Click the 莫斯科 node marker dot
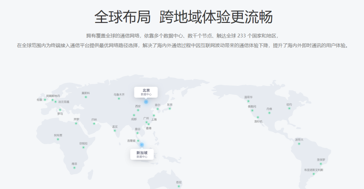This screenshot has height=189, width=364. tap(86, 97)
